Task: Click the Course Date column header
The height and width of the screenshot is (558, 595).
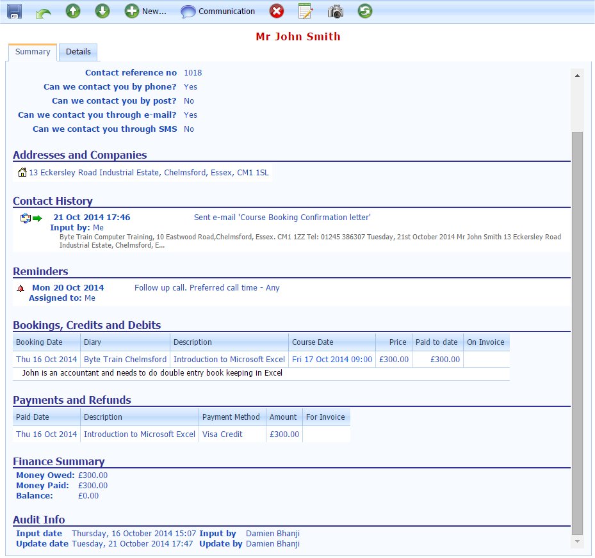Action: tap(332, 342)
